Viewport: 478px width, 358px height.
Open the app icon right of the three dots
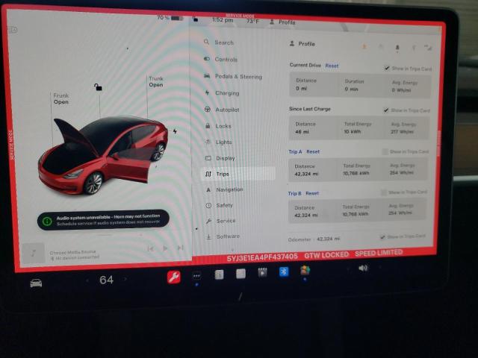pos(219,274)
